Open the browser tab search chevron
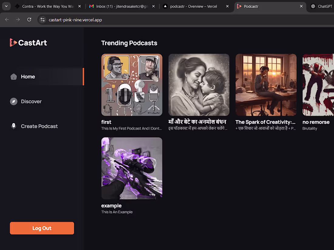This screenshot has height=250, width=334. tap(6, 6)
